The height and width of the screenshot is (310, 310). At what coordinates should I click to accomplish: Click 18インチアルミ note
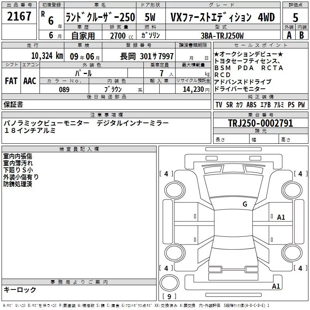30,130
